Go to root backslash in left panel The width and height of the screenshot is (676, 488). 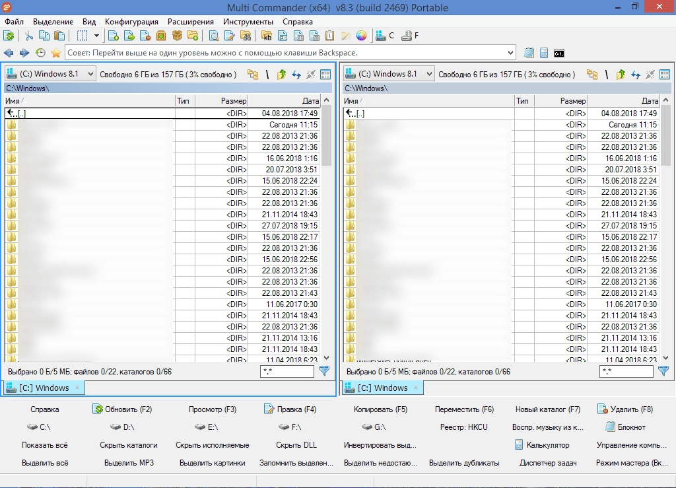point(267,75)
